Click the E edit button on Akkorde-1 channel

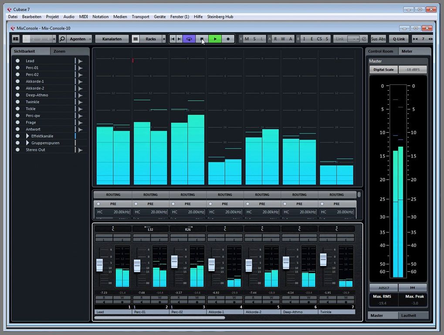click(x=234, y=240)
